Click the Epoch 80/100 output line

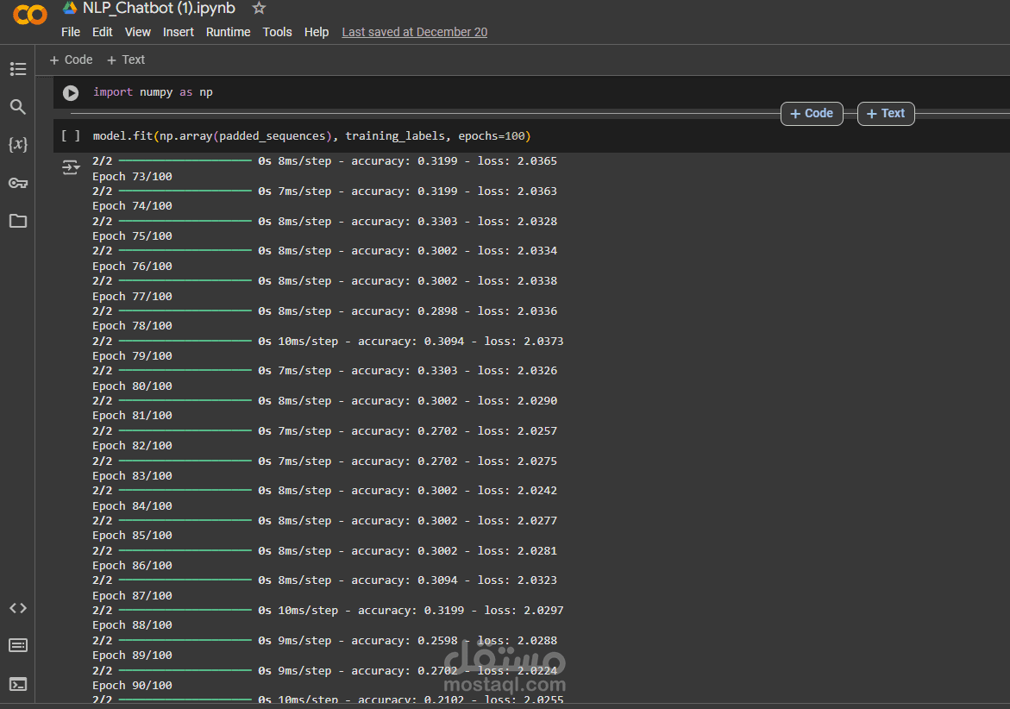132,386
